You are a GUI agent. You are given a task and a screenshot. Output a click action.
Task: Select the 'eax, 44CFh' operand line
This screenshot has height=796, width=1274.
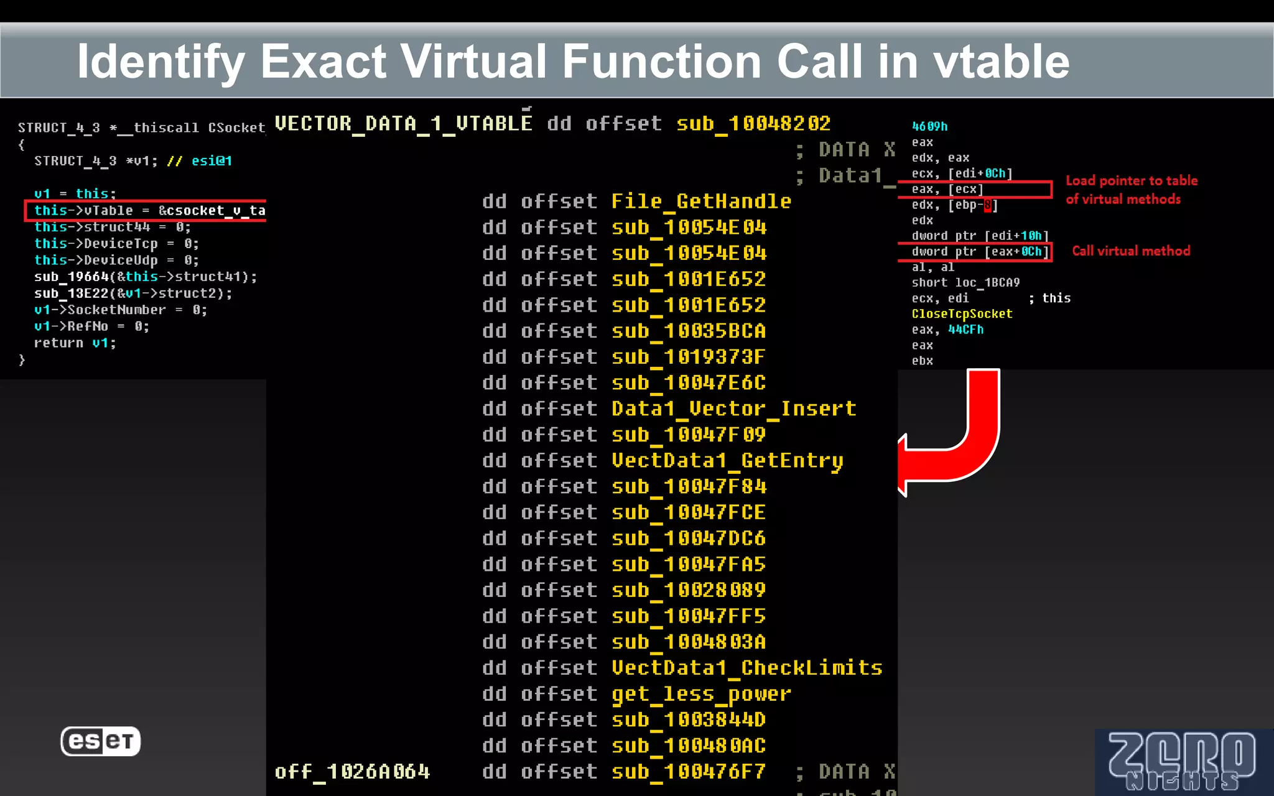(948, 330)
